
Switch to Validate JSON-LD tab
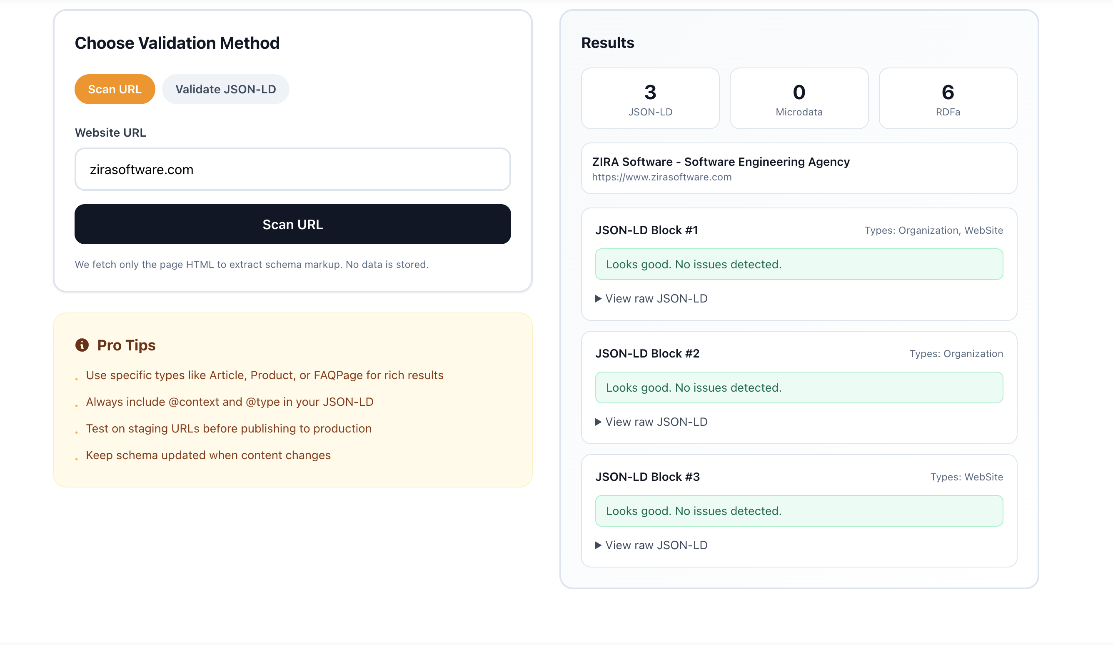(226, 89)
